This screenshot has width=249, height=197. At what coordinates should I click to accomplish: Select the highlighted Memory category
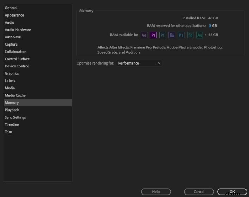pyautogui.click(x=37, y=102)
